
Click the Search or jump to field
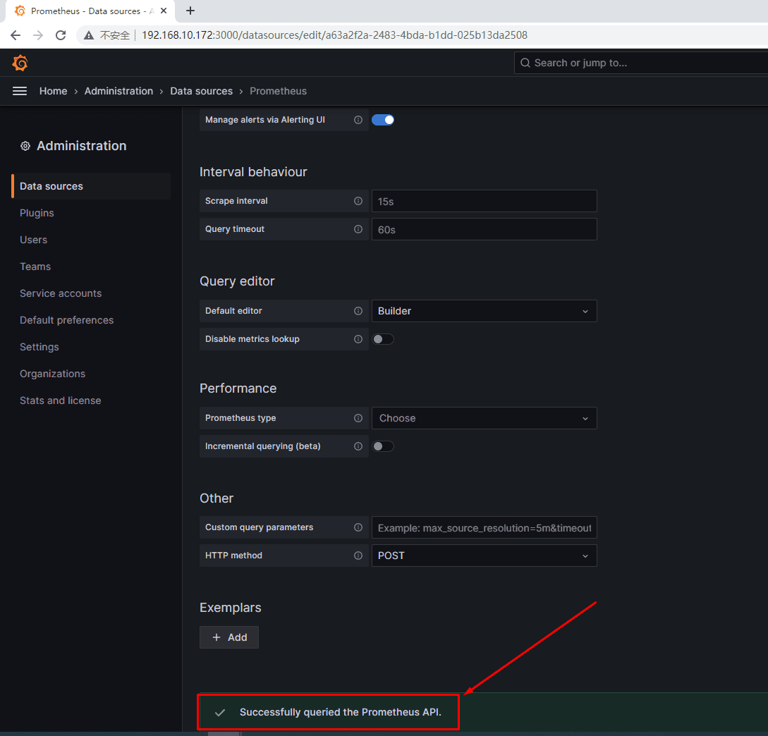[x=640, y=63]
